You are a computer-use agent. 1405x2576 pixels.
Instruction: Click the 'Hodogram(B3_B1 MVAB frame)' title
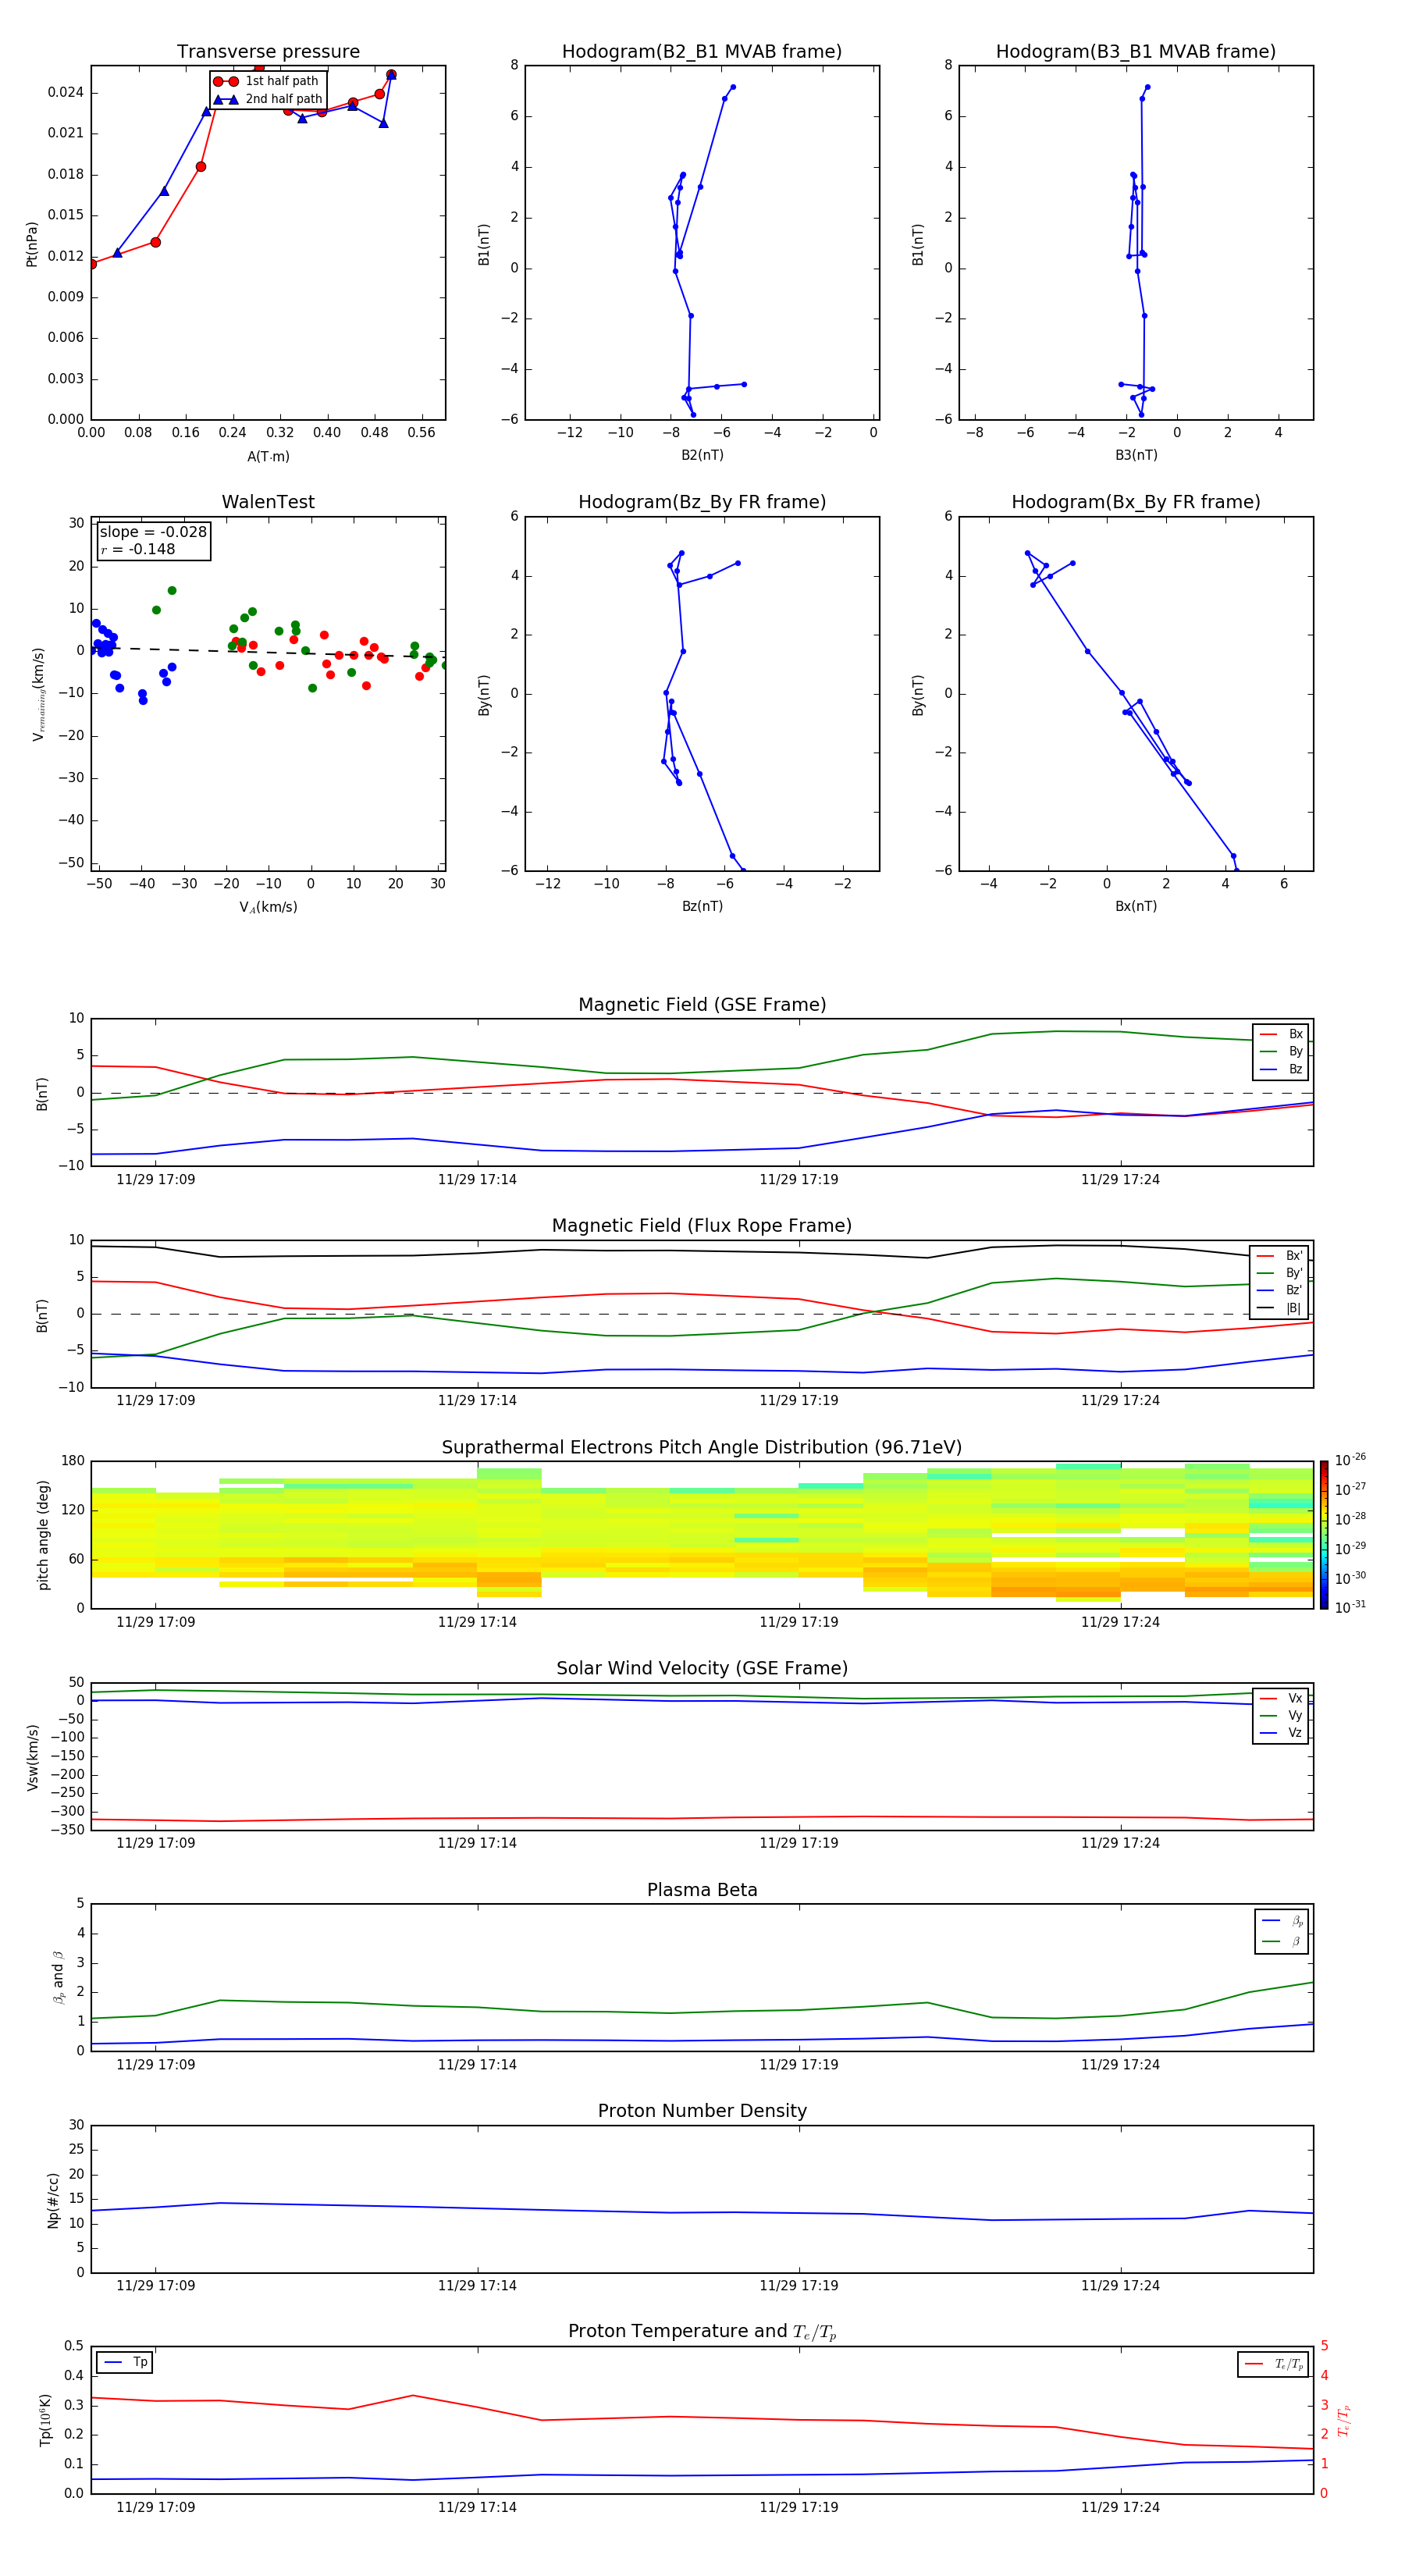[1136, 52]
